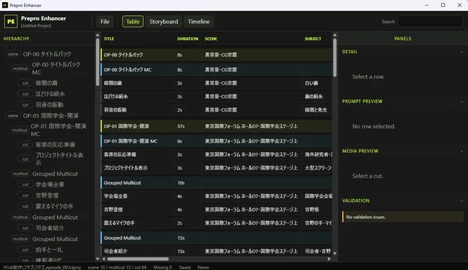Click hierarchy scrollbar down arrow
The height and width of the screenshot is (270, 468).
97,259
